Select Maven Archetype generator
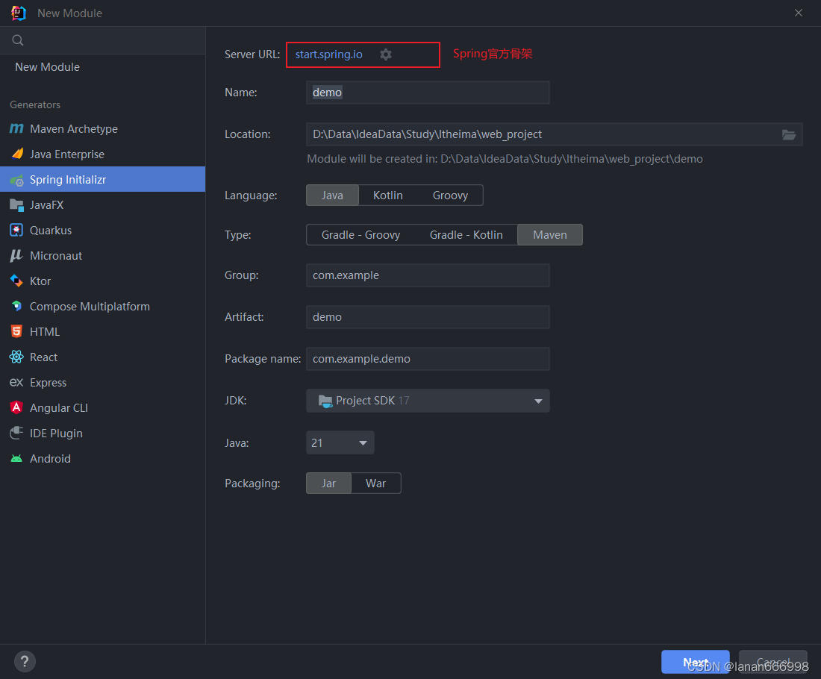The width and height of the screenshot is (821, 679). click(x=103, y=129)
